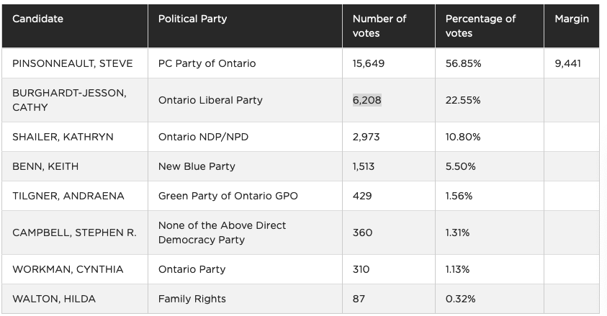Select the PINSONNEAULT, STEVE candidate cell
The width and height of the screenshot is (607, 316).
pos(73,63)
